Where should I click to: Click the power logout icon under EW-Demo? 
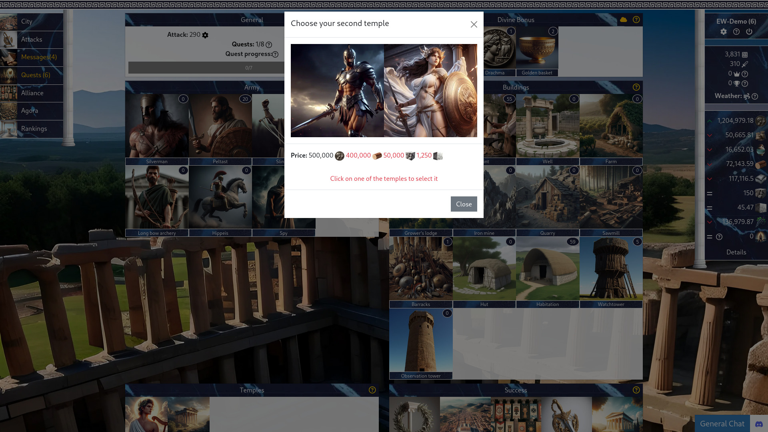[749, 32]
